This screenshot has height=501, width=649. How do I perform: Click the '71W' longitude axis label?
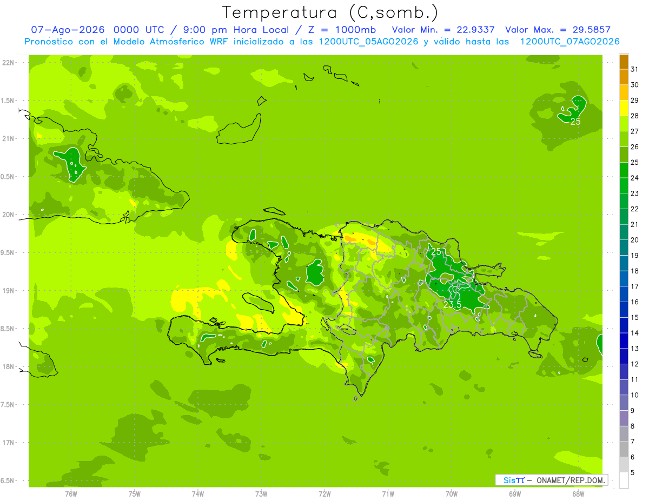click(388, 494)
